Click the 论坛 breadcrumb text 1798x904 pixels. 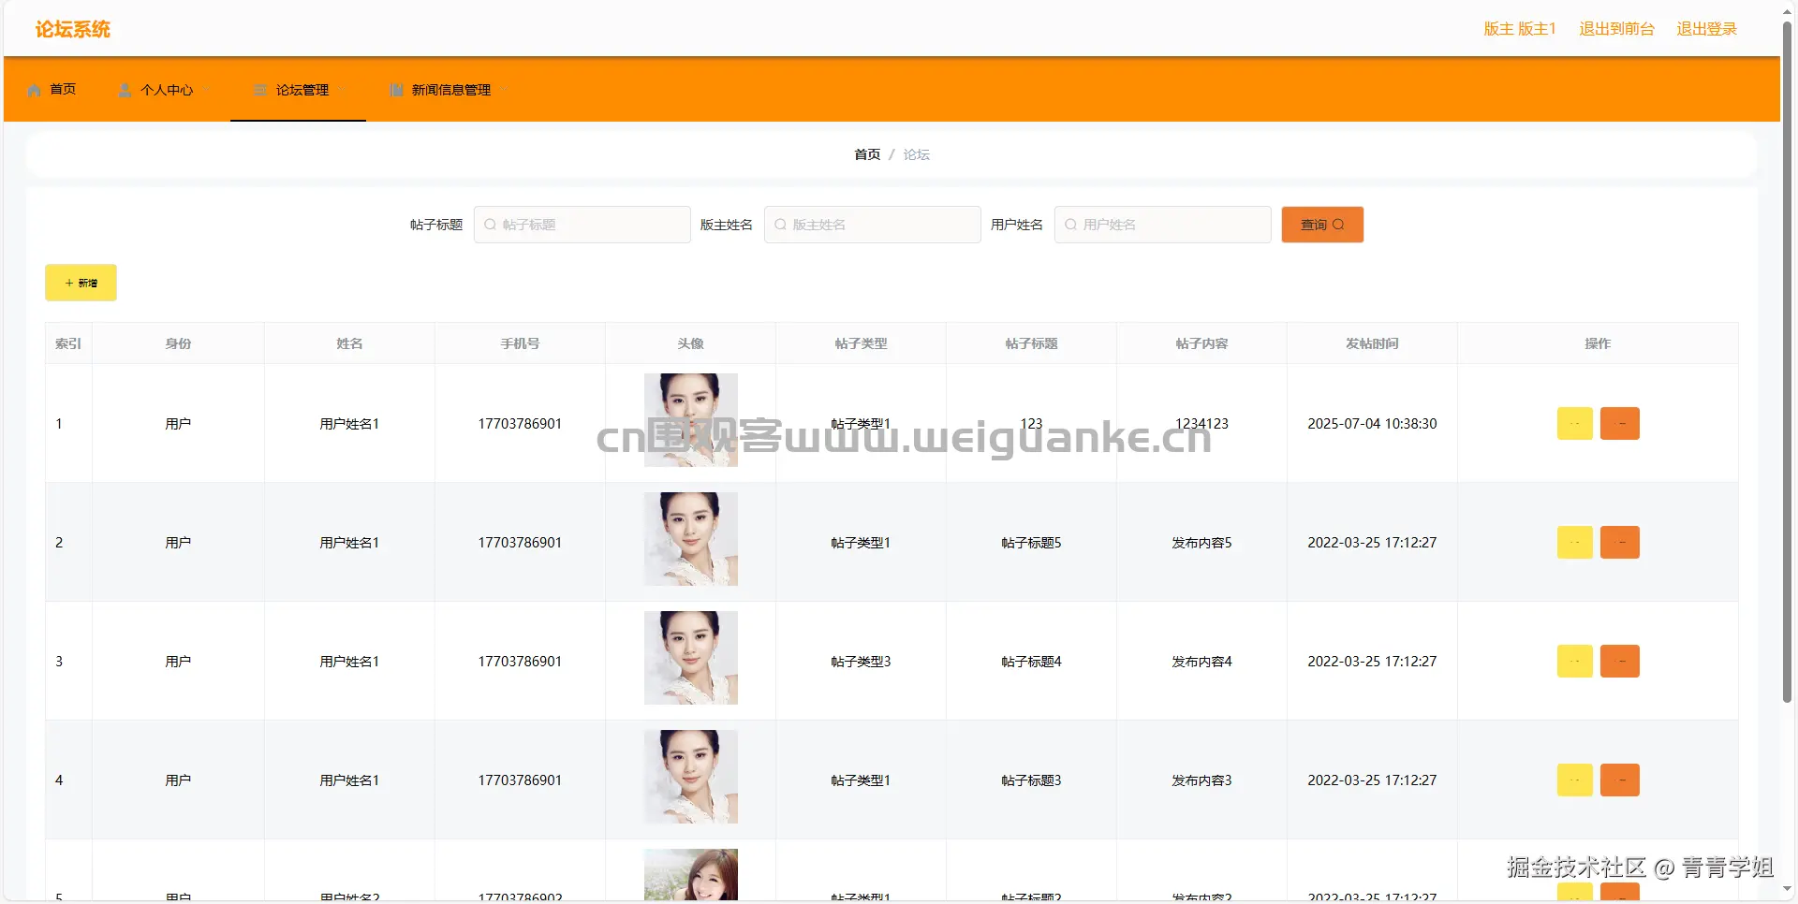pos(916,154)
